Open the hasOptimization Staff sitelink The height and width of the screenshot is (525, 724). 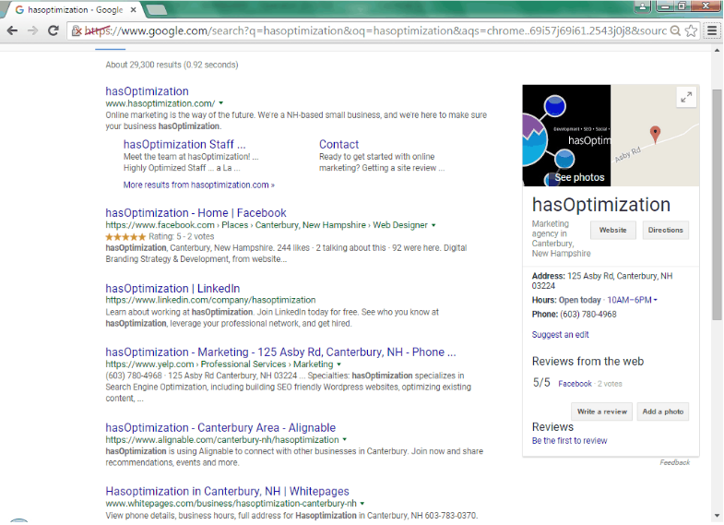pos(184,144)
